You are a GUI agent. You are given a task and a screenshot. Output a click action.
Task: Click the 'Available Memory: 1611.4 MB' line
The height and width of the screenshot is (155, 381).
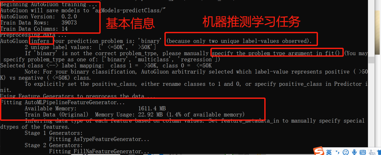tap(95, 108)
